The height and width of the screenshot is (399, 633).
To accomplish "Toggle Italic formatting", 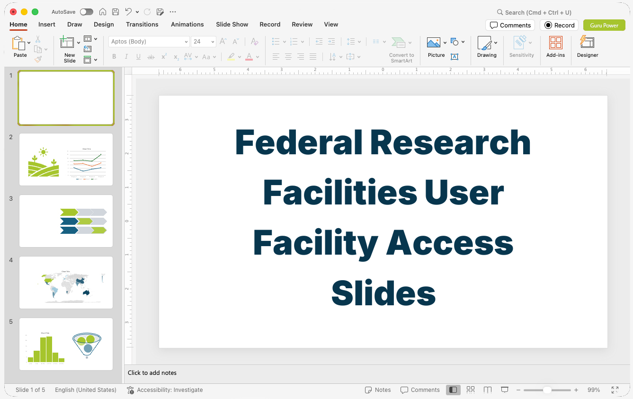I will pyautogui.click(x=126, y=57).
